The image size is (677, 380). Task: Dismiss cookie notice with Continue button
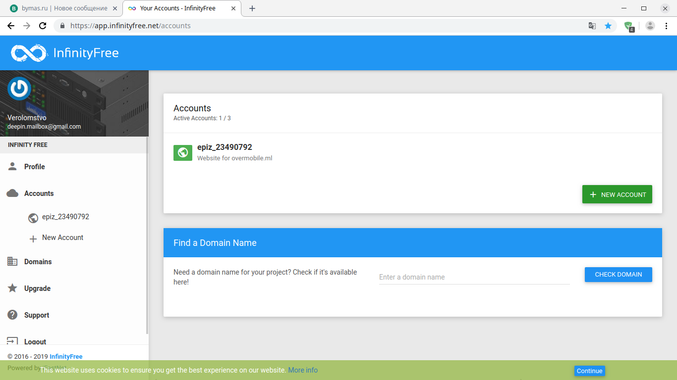589,371
